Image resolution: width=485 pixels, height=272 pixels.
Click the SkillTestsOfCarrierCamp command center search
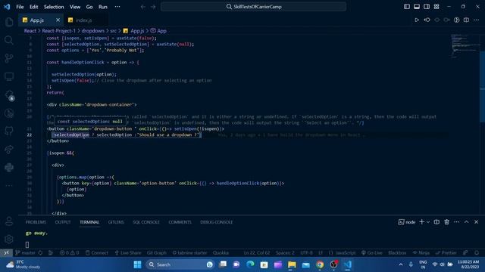[253, 7]
